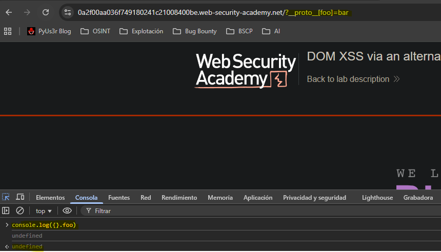The image size is (441, 252).
Task: Open site information icon in address bar
Action: pos(68,12)
